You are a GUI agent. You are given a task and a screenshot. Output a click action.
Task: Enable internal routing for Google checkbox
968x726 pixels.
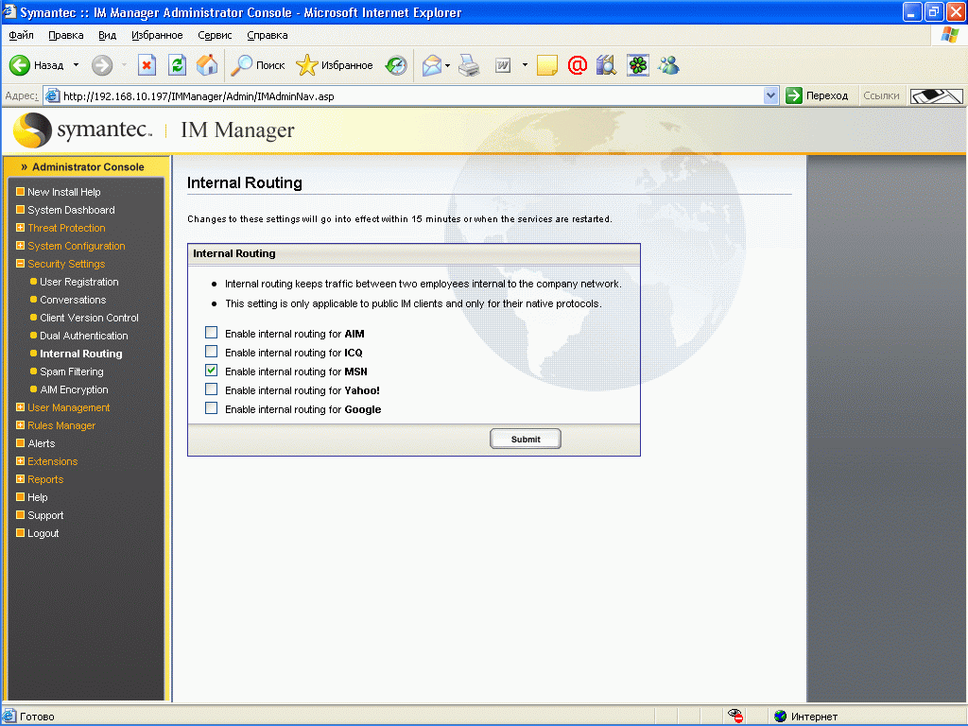point(211,408)
